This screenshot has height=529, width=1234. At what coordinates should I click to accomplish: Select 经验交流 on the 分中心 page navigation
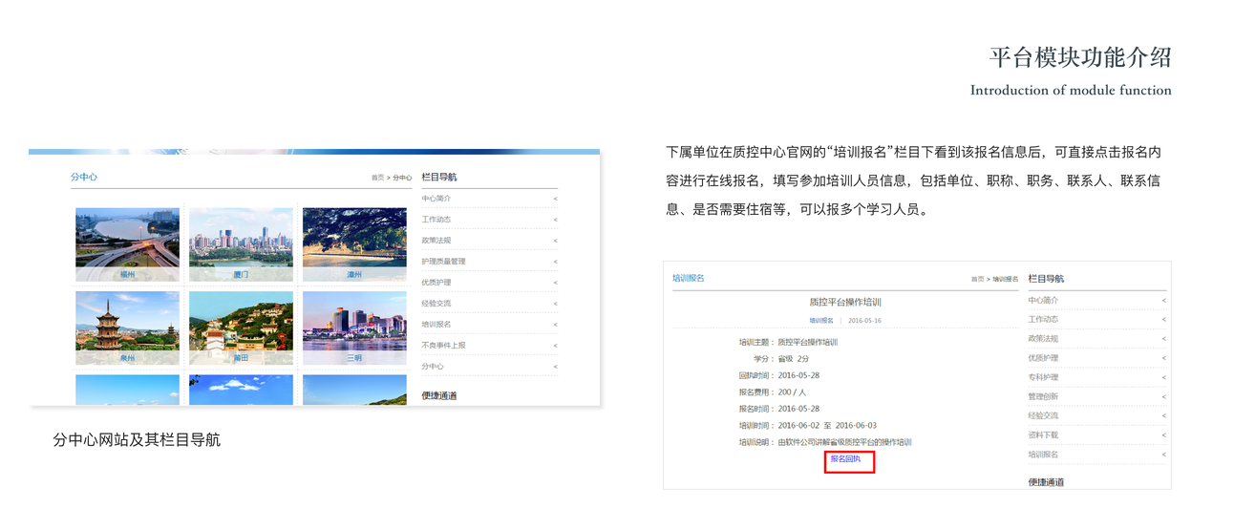[x=436, y=304]
